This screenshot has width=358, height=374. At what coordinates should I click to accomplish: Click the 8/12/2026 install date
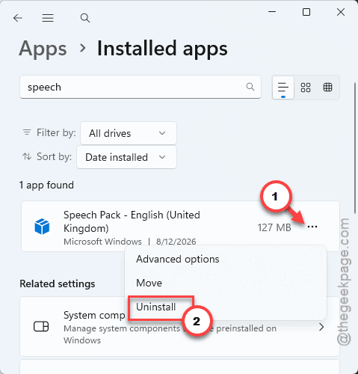click(x=176, y=242)
